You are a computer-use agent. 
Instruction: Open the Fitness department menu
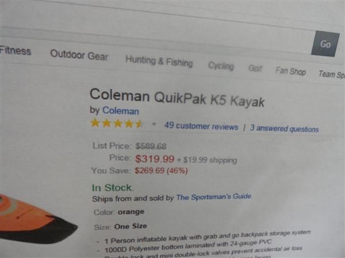tap(16, 51)
